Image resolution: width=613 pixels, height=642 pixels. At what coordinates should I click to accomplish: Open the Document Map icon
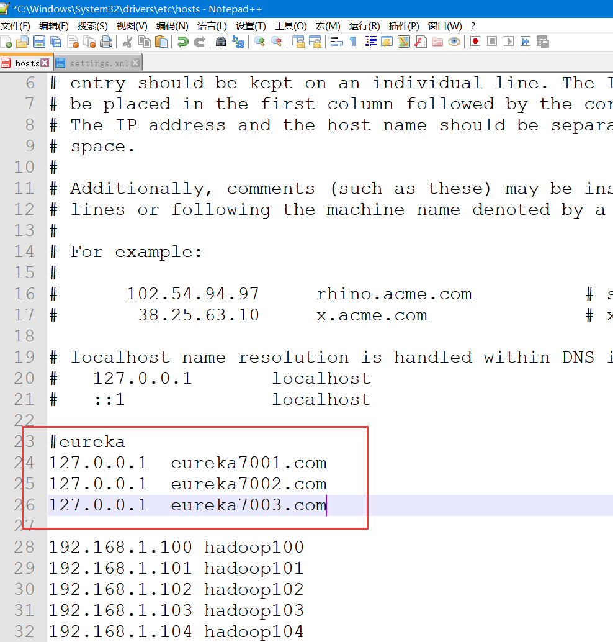click(403, 42)
